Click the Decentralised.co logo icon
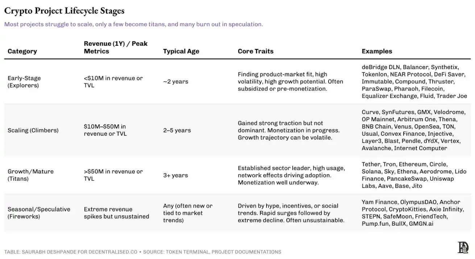The height and width of the screenshot is (259, 475). coord(463,247)
